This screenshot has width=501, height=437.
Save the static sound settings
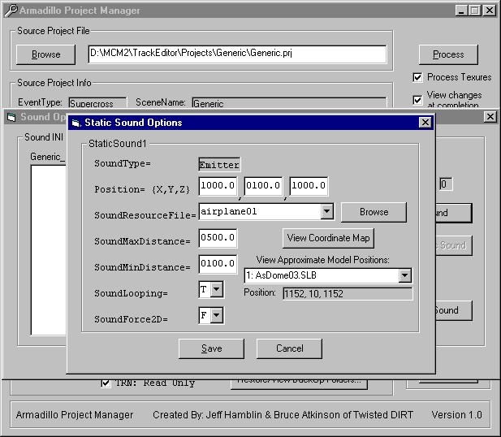click(211, 348)
